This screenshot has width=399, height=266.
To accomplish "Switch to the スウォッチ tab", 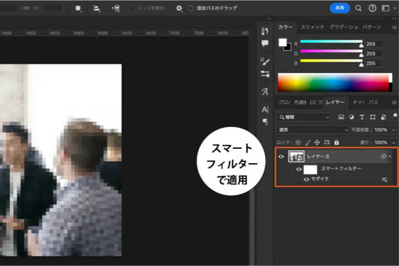I will (312, 27).
